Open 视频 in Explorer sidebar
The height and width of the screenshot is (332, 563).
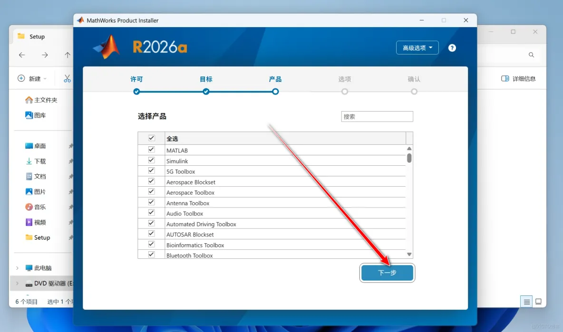tap(36, 222)
